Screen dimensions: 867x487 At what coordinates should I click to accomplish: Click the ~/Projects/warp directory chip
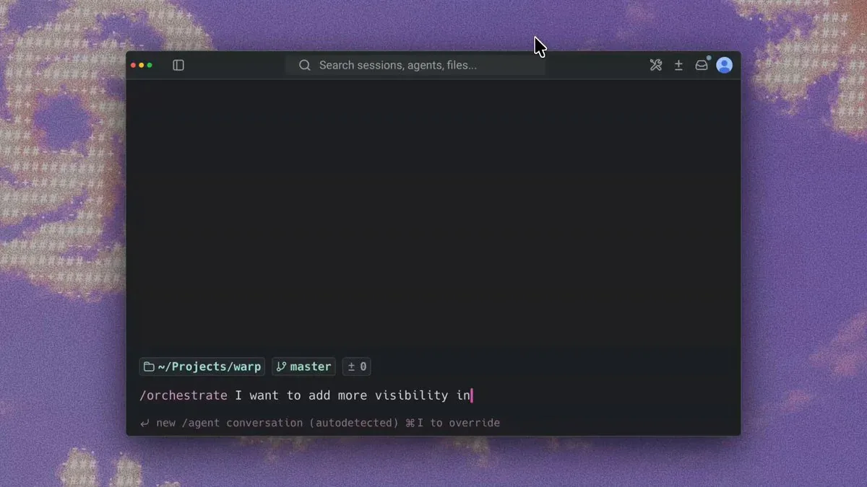[202, 367]
